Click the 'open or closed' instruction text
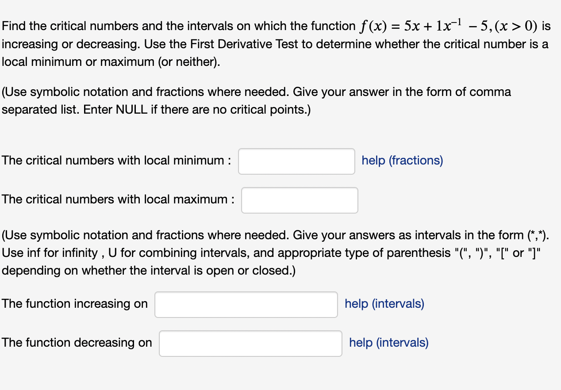The image size is (561, 390). 257,271
